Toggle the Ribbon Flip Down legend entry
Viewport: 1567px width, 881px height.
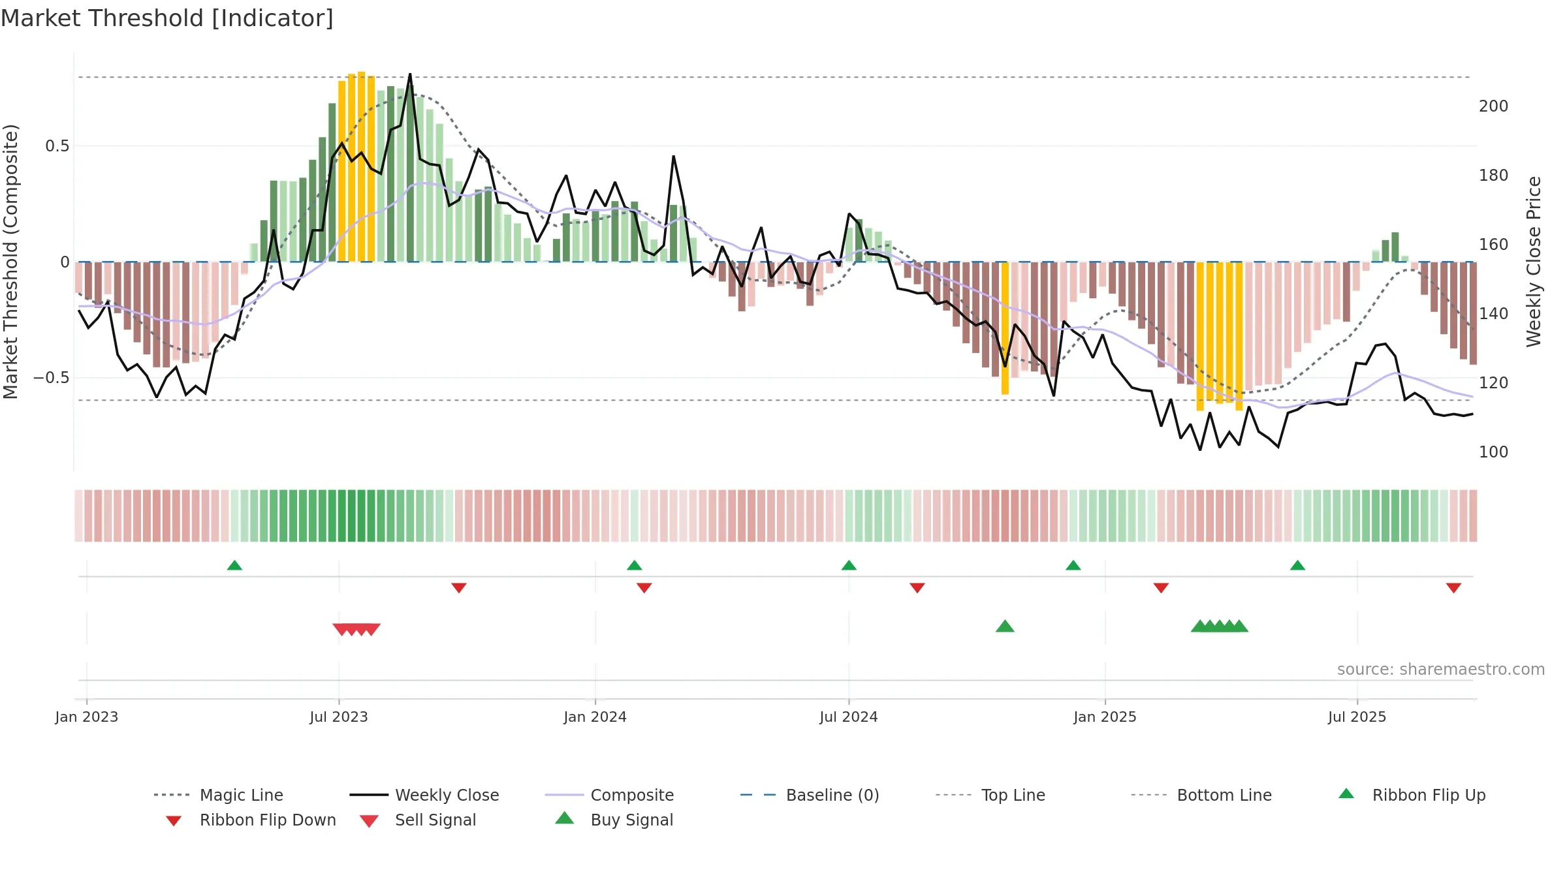[250, 820]
